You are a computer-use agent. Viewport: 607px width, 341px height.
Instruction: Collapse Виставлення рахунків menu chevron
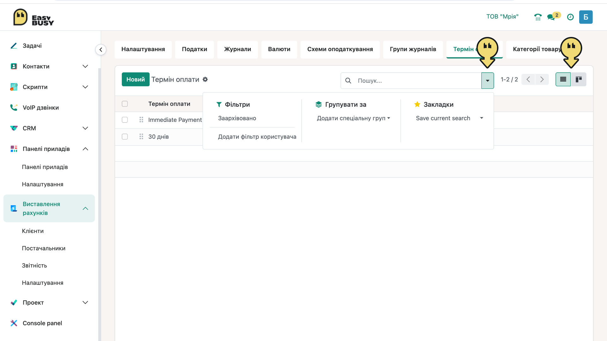(85, 208)
